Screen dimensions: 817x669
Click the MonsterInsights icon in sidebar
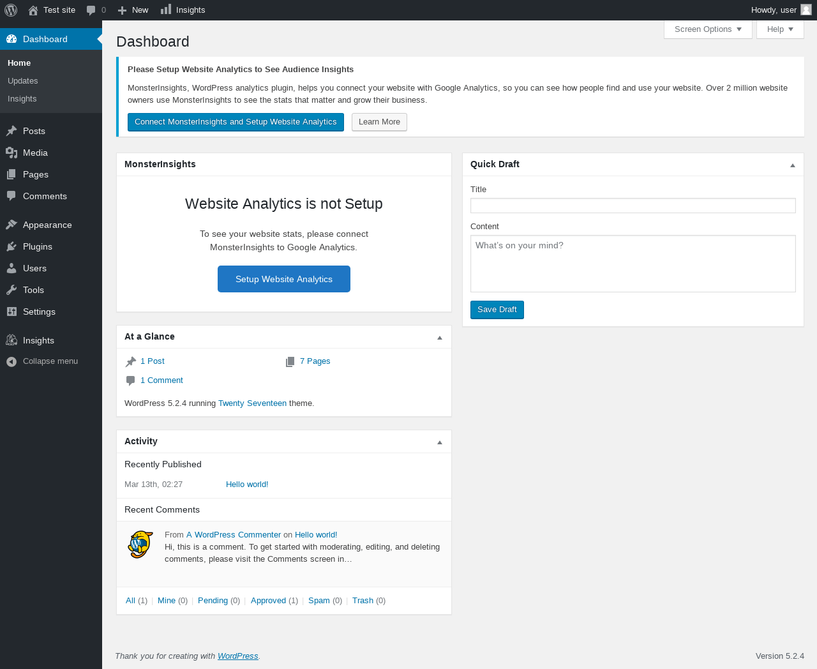click(x=11, y=340)
